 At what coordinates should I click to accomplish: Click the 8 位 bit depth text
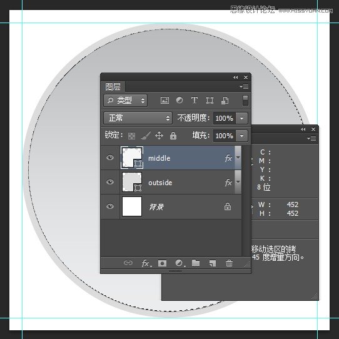(264, 187)
